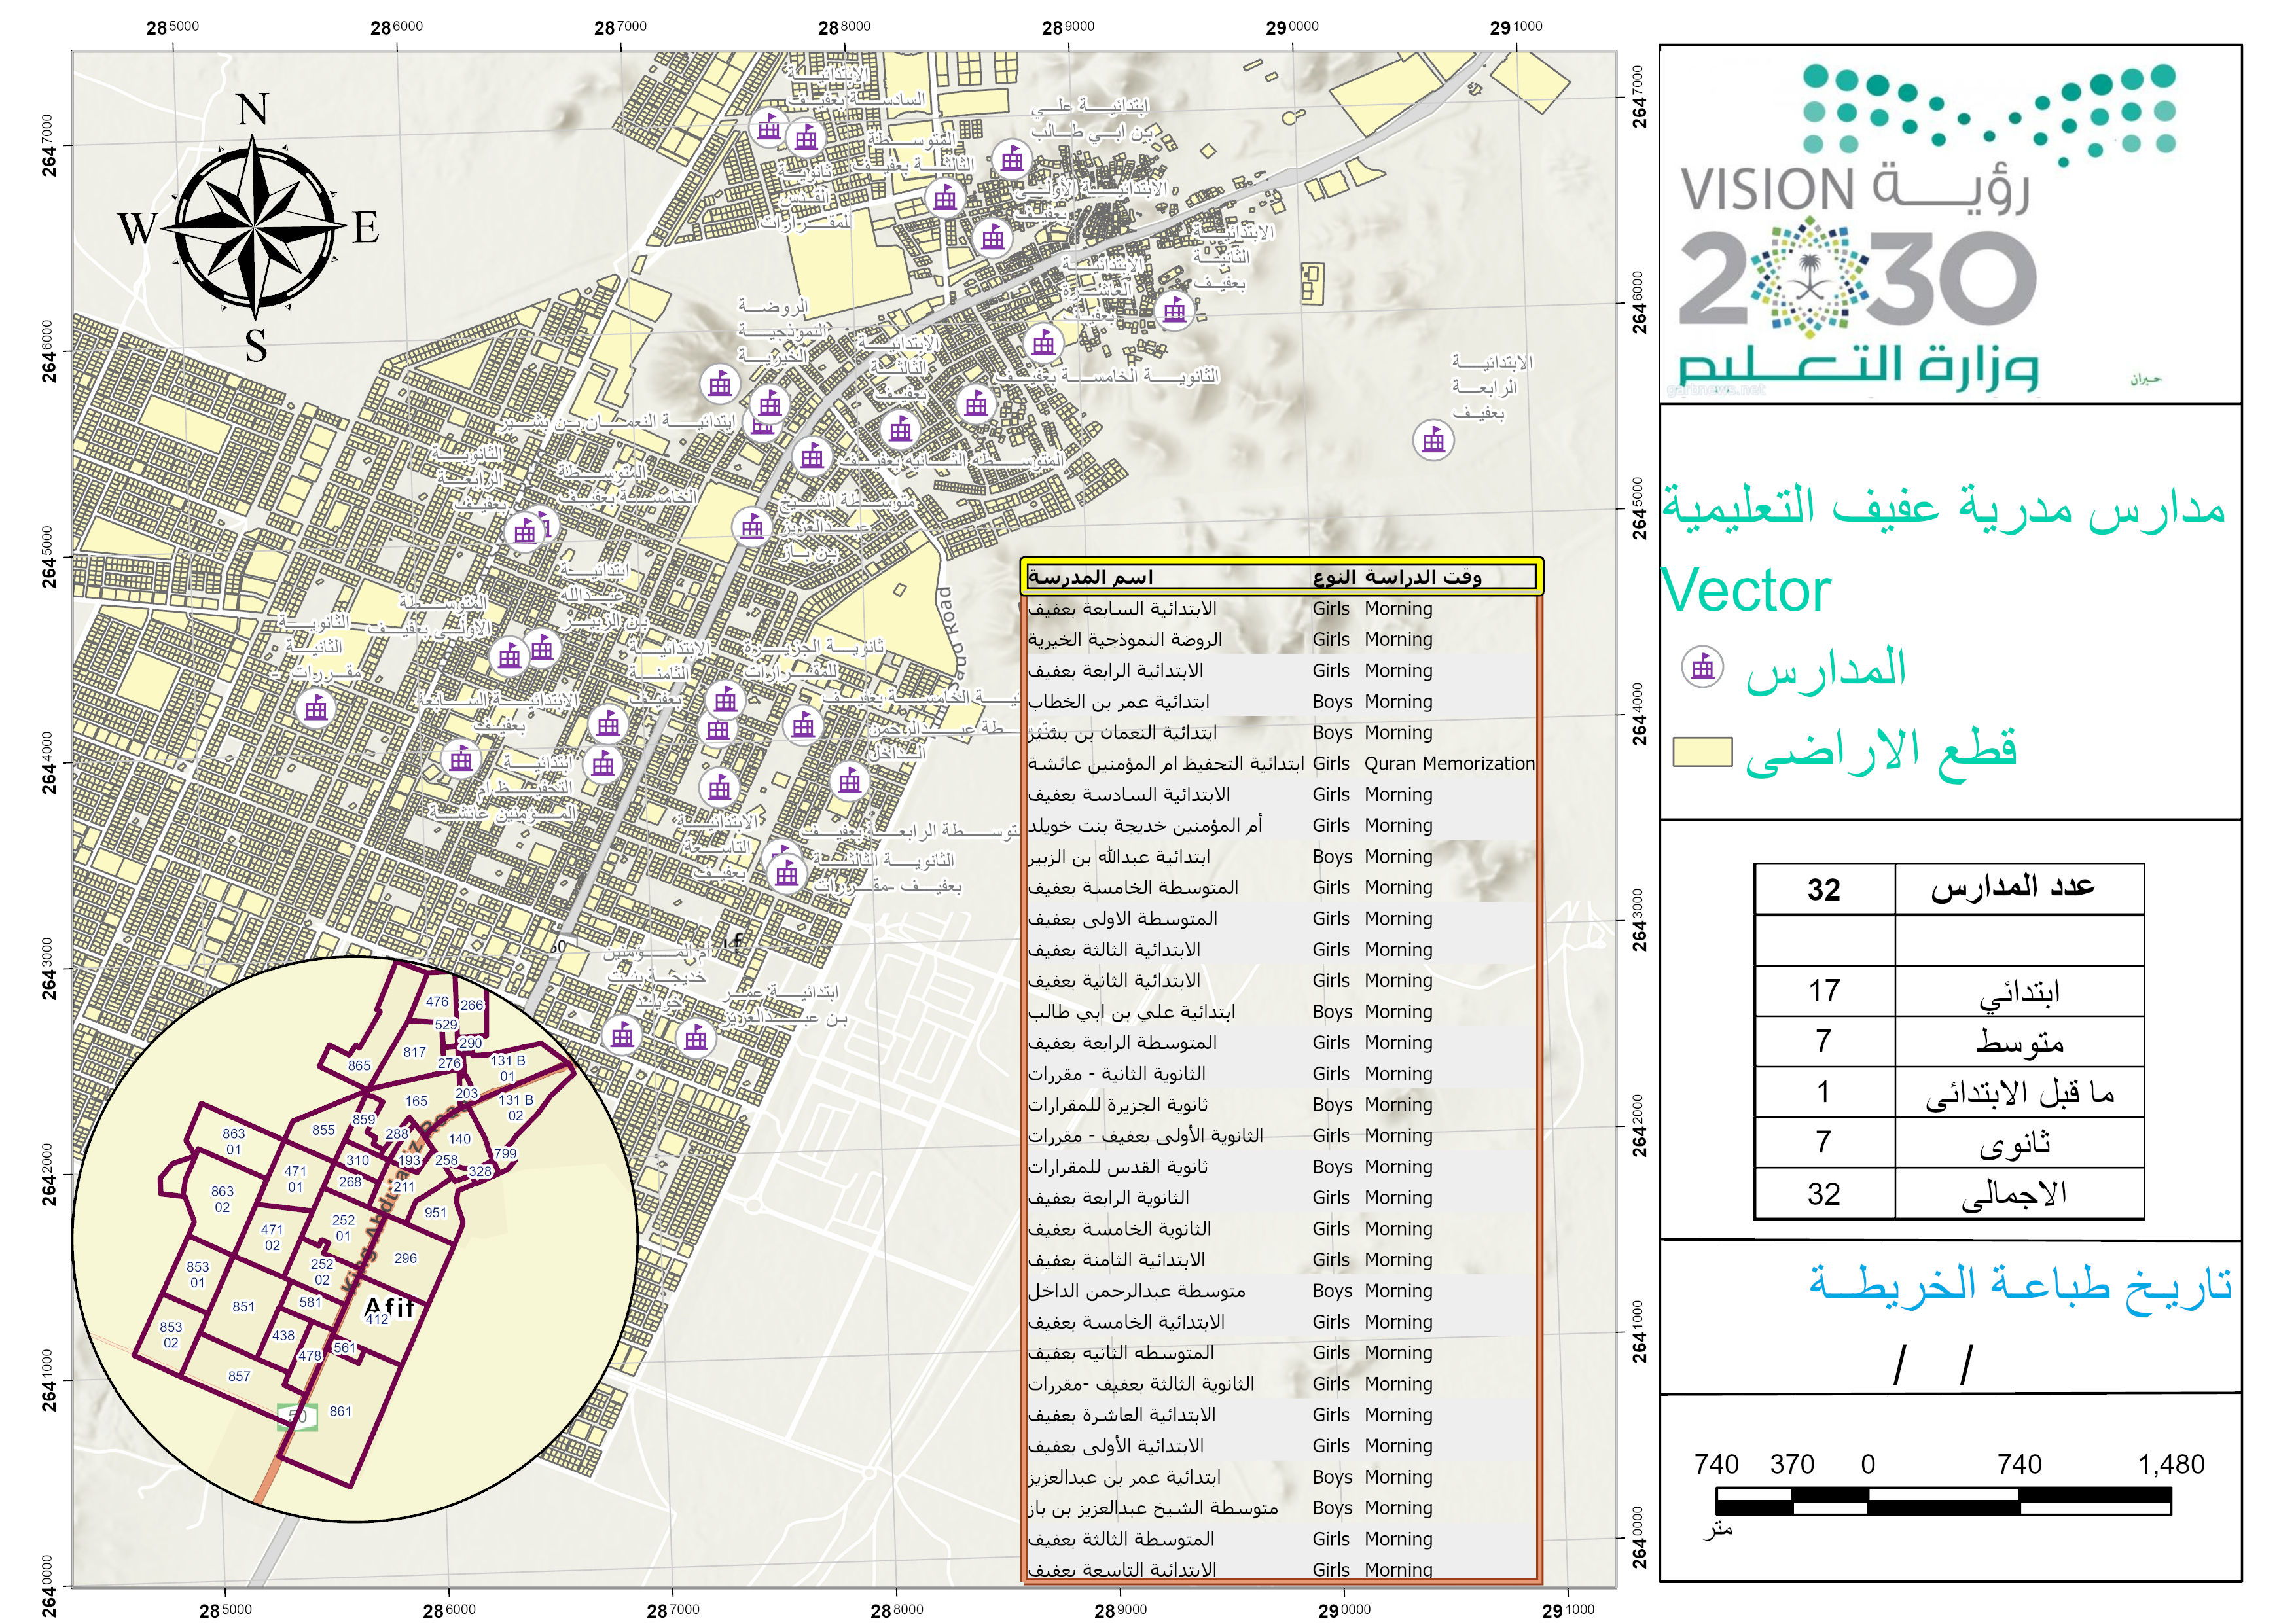2296x1623 pixels.
Task: Click the isolated school marker east of town
Action: tap(1433, 439)
